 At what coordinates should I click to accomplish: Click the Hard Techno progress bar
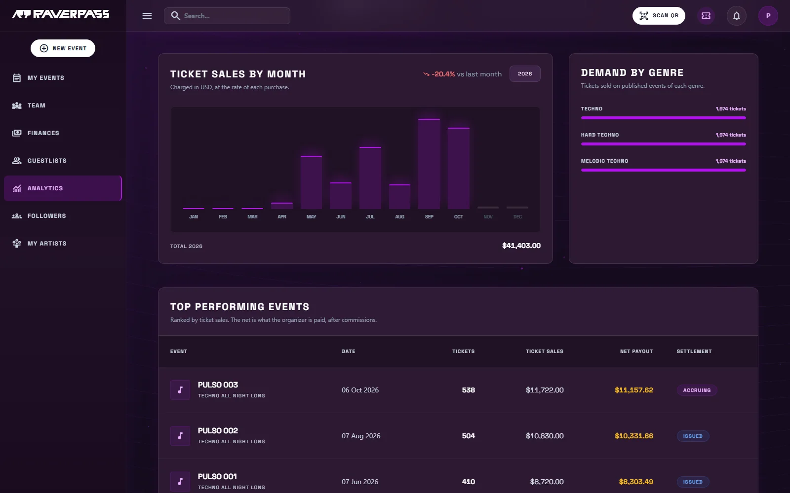pyautogui.click(x=664, y=144)
